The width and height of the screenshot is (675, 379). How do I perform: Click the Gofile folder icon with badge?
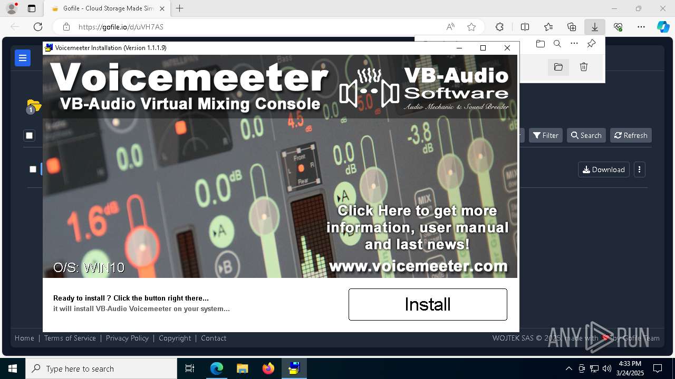33,106
